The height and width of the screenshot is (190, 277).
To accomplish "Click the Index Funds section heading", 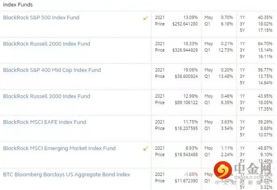I will pyautogui.click(x=18, y=5).
